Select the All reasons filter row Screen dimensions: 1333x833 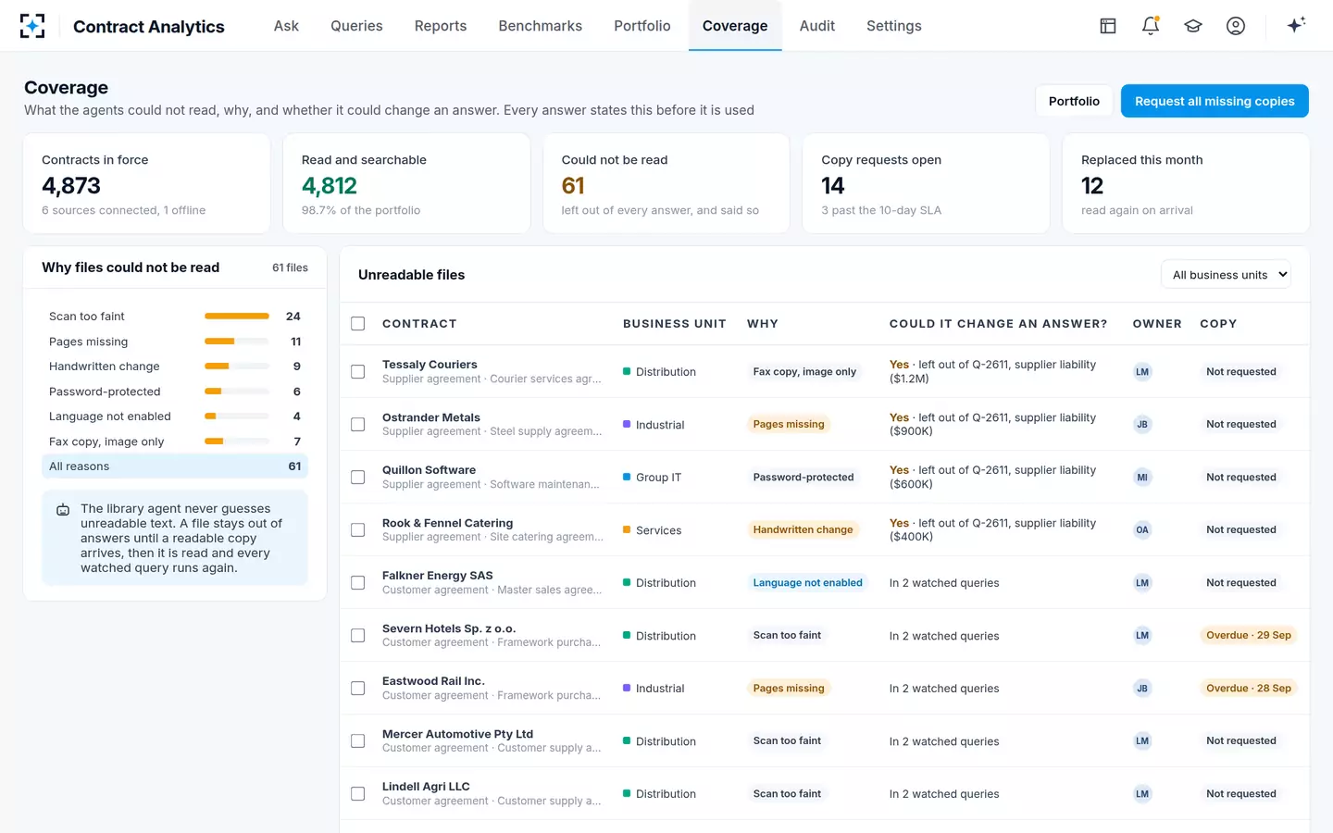[175, 466]
